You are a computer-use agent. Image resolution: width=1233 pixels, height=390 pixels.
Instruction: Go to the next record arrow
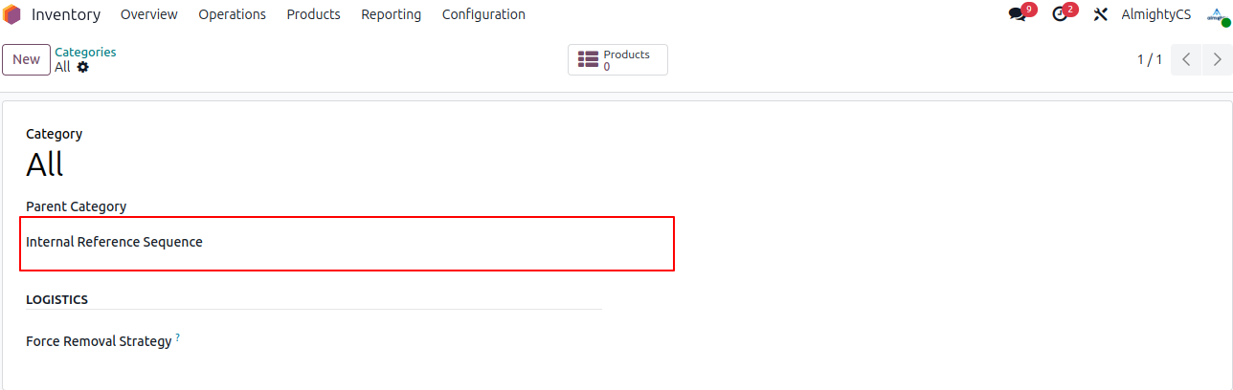click(1217, 59)
